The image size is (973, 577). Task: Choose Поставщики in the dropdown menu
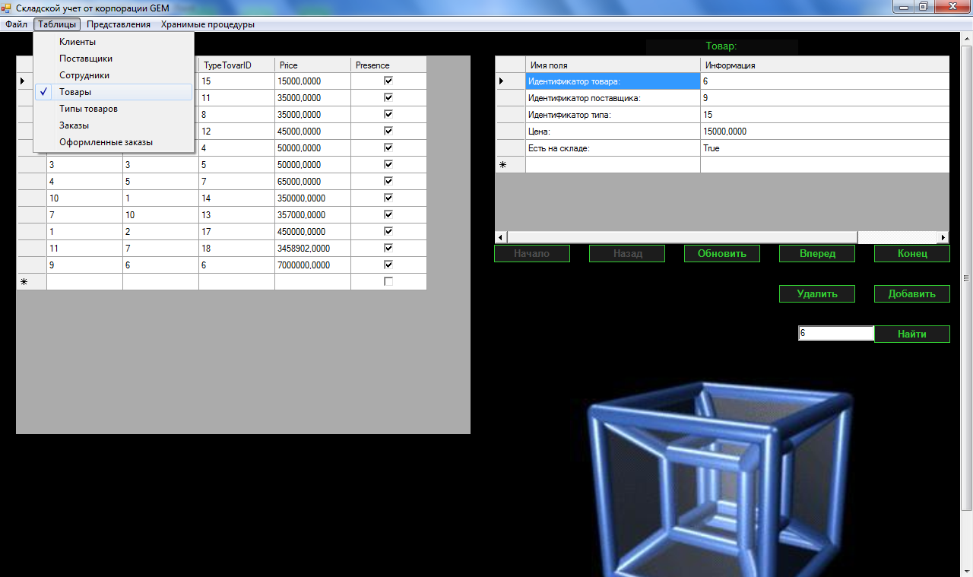[113, 59]
